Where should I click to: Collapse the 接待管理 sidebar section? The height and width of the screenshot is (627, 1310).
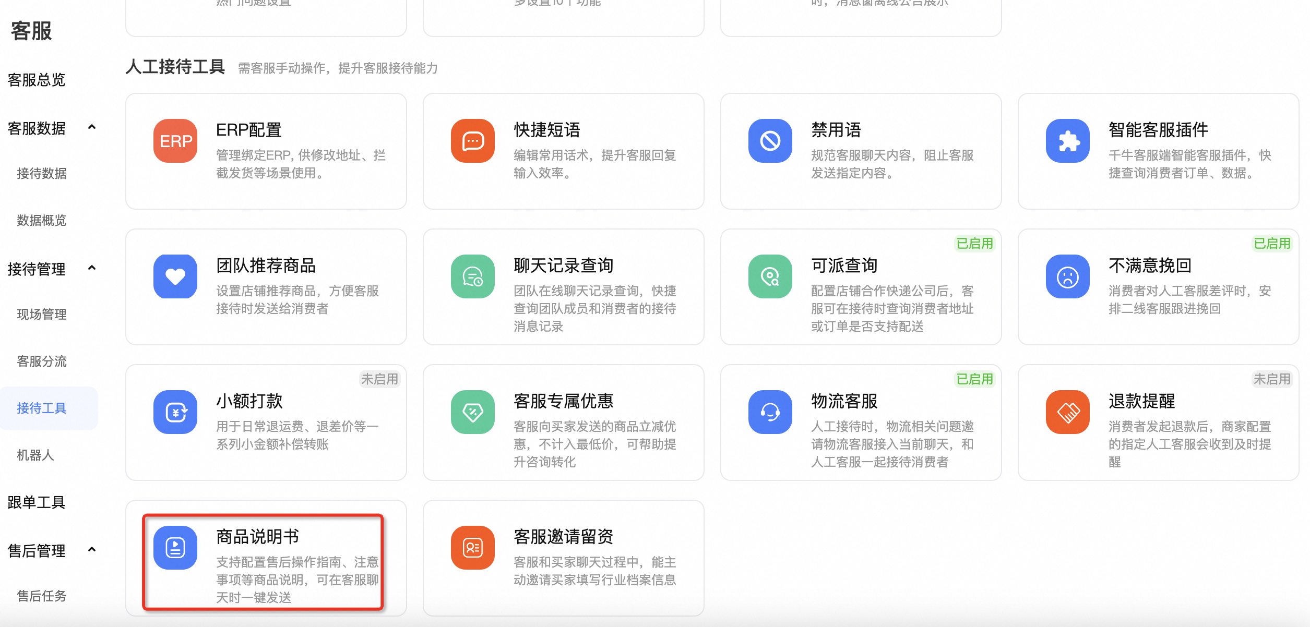point(92,268)
